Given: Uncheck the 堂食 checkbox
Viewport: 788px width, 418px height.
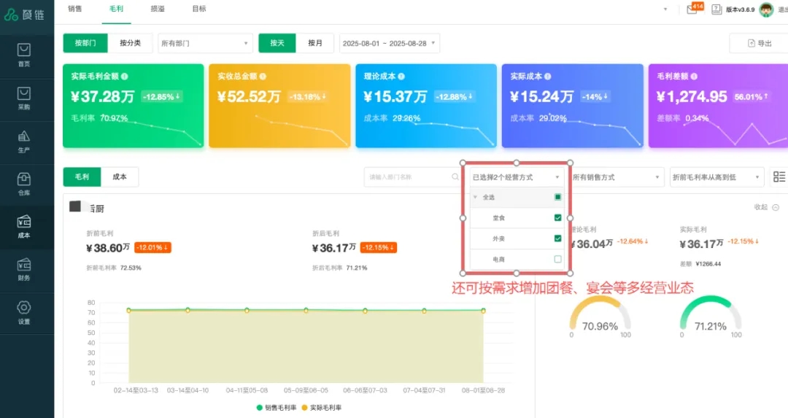Looking at the screenshot, I should [557, 217].
